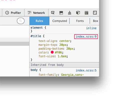The width and height of the screenshot is (125, 99).
Task: Click the search HTML field
Action: tap(21, 21)
